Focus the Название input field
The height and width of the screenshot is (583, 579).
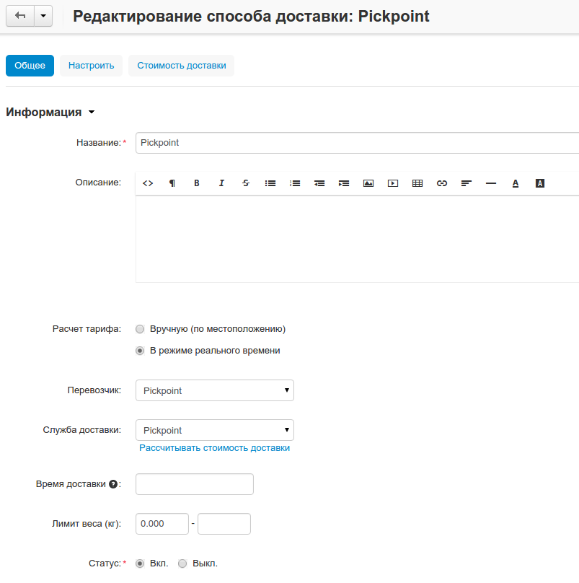357,143
